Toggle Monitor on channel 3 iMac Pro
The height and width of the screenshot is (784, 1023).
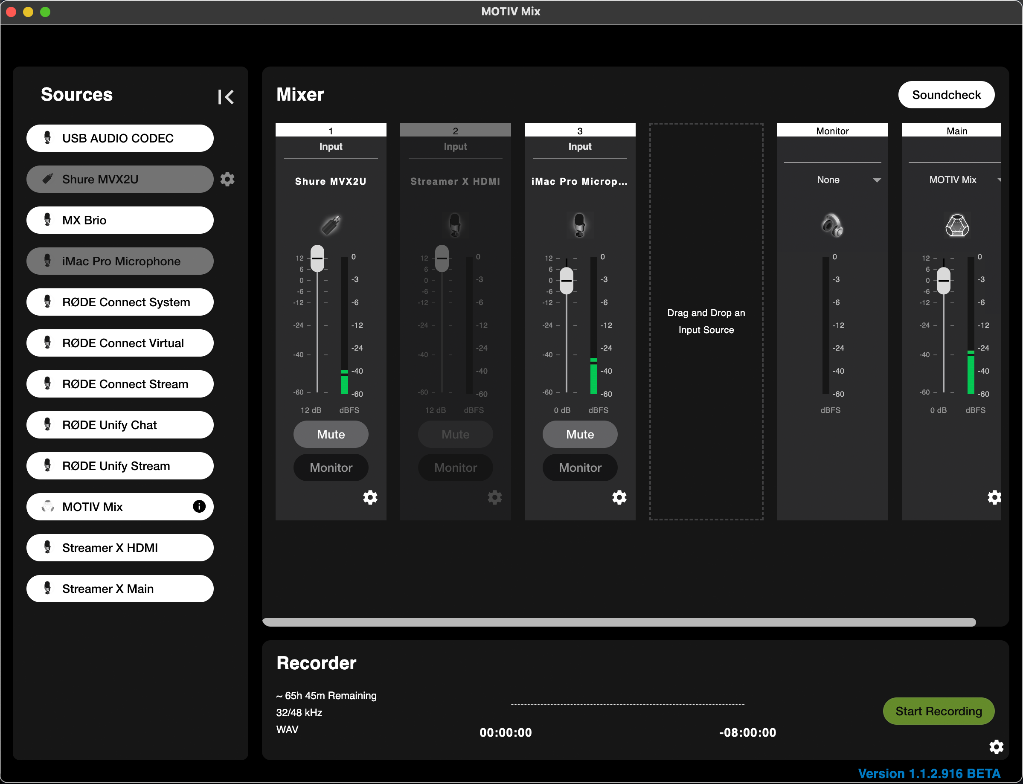(580, 467)
